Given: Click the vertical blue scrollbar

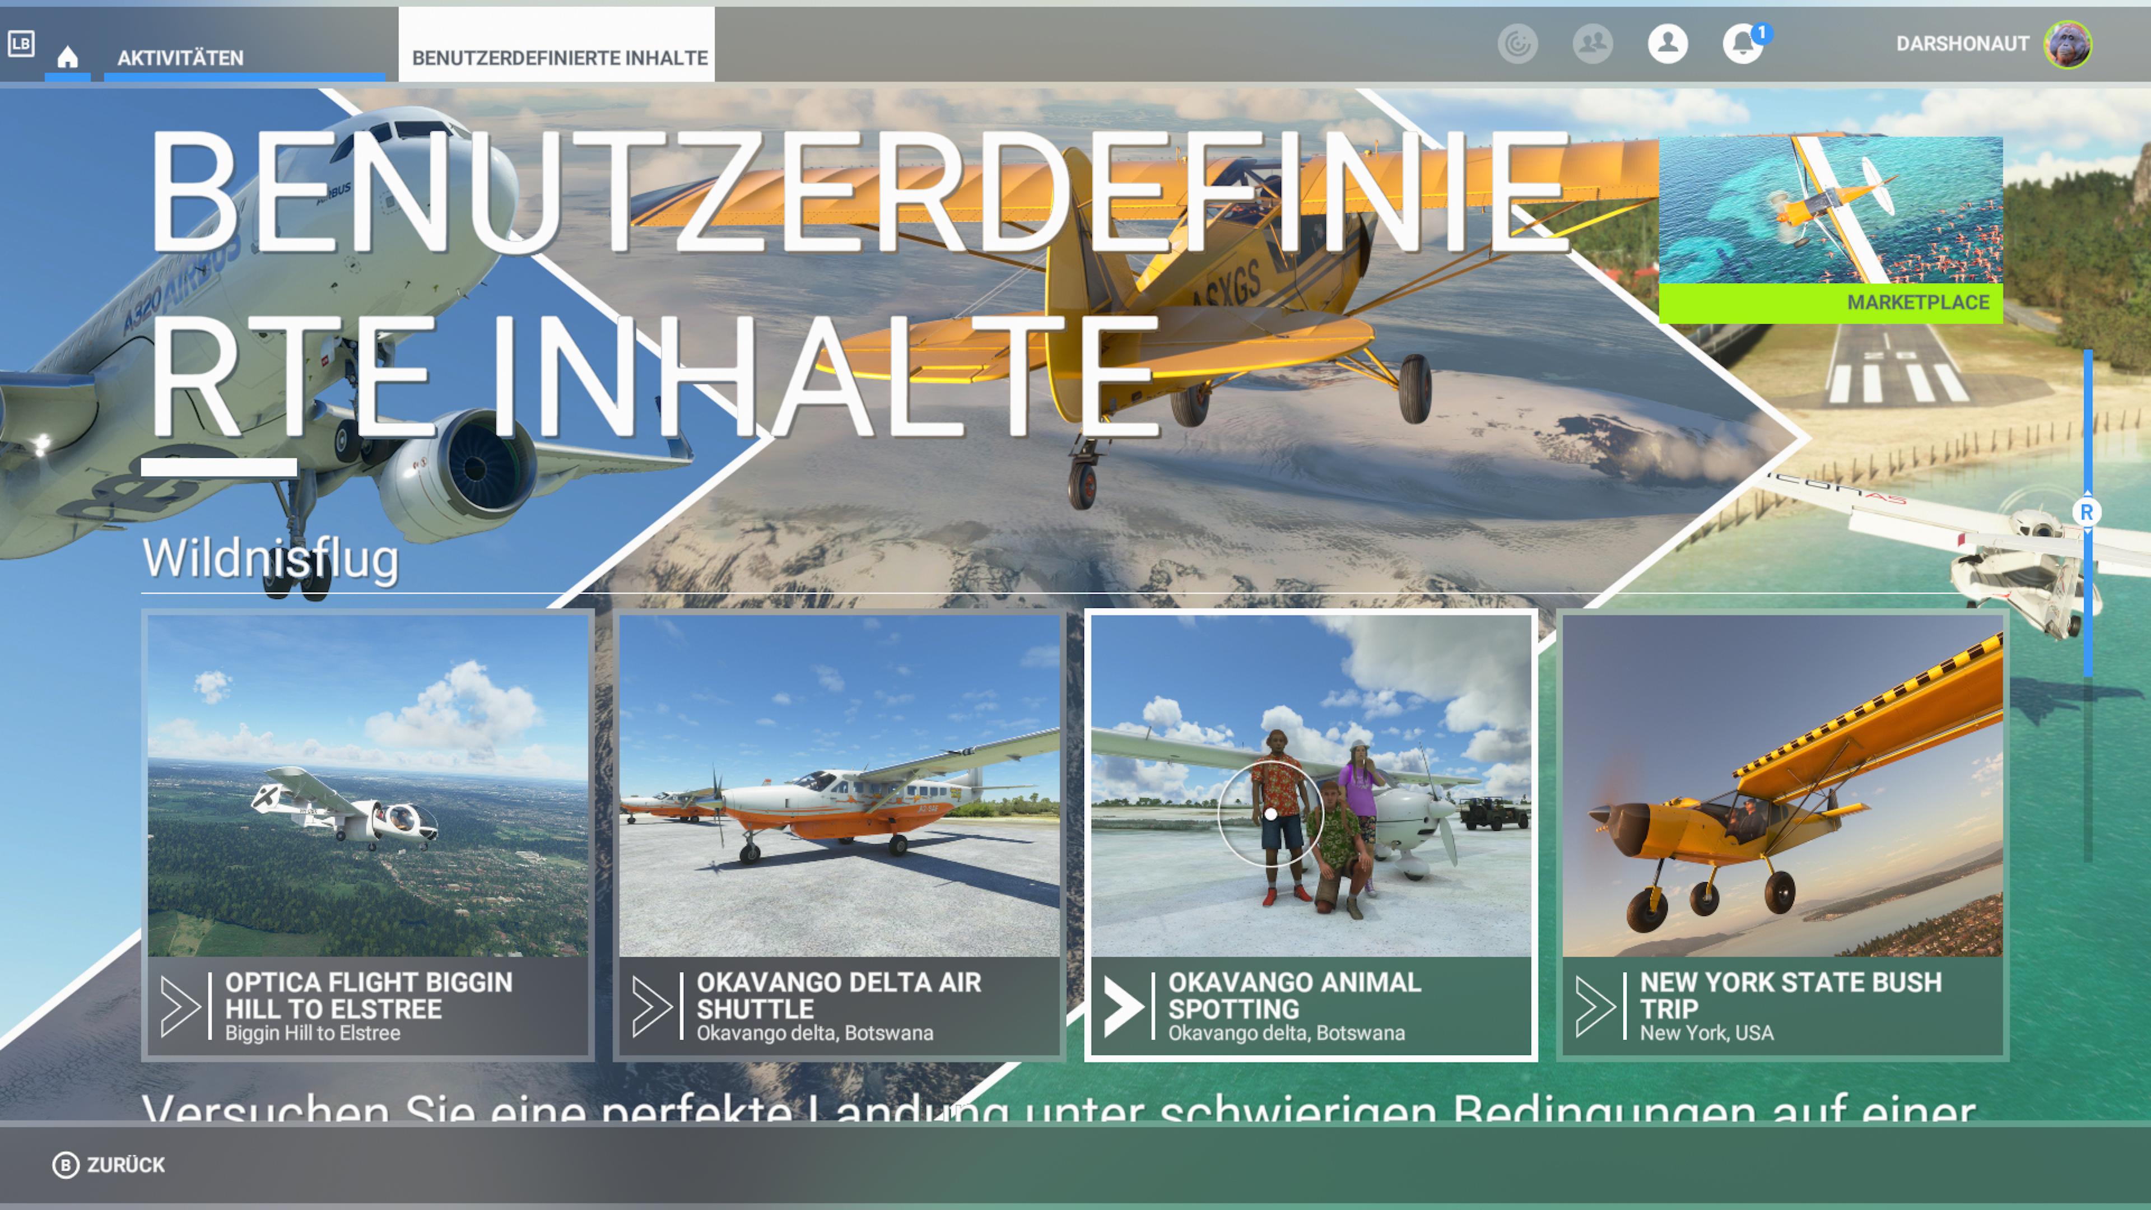Looking at the screenshot, I should click(2088, 514).
